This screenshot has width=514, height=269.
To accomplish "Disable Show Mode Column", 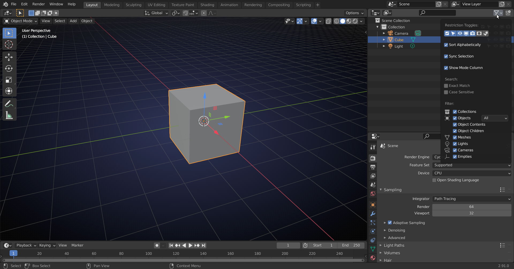I will [446, 68].
